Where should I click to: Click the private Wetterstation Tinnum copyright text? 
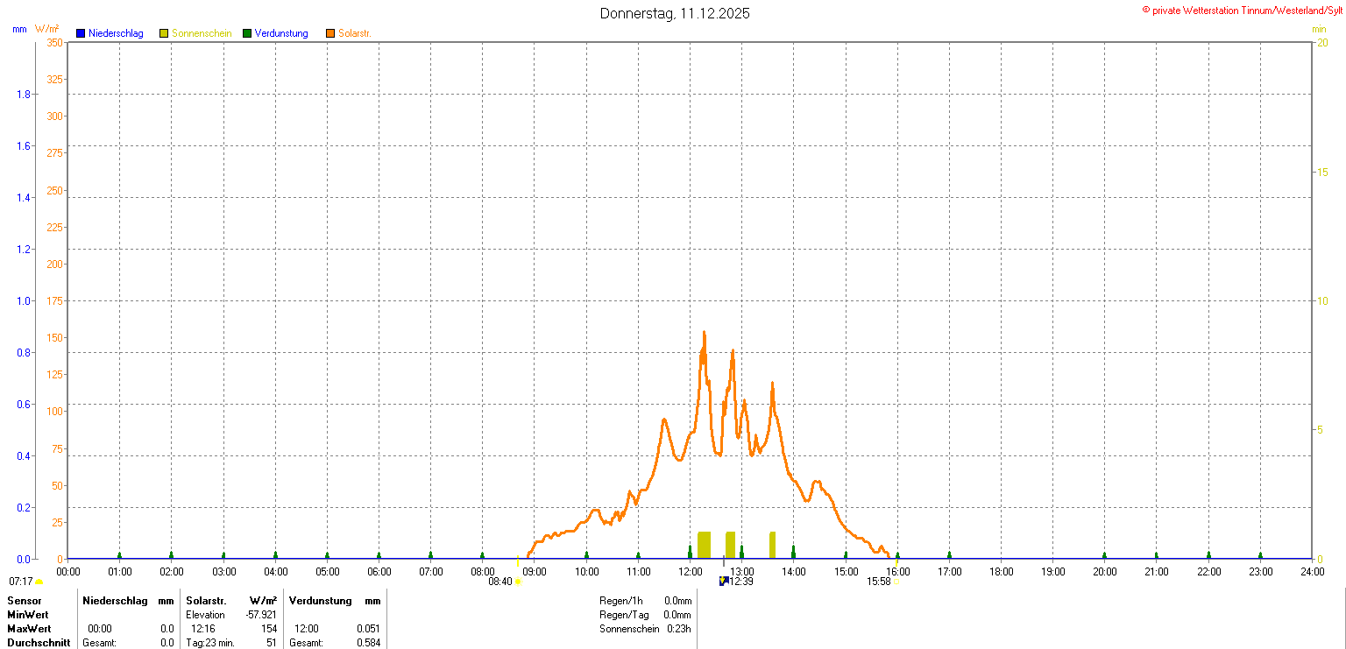[x=1242, y=10]
